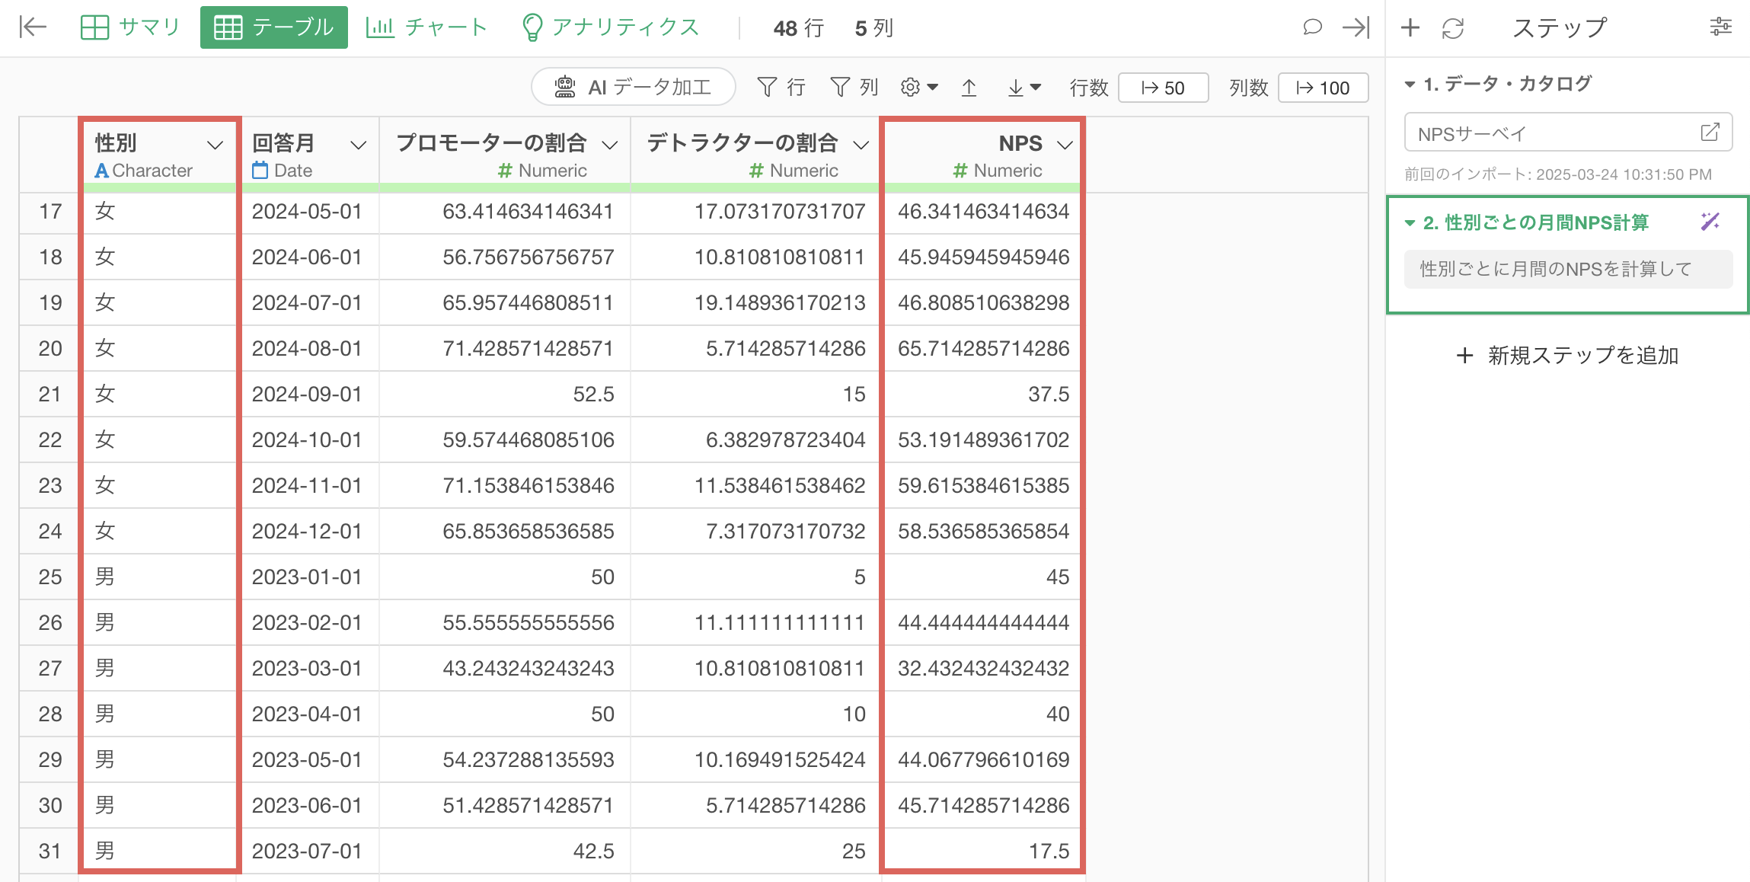Open the NPS column header menu
The height and width of the screenshot is (882, 1750).
point(1065,145)
